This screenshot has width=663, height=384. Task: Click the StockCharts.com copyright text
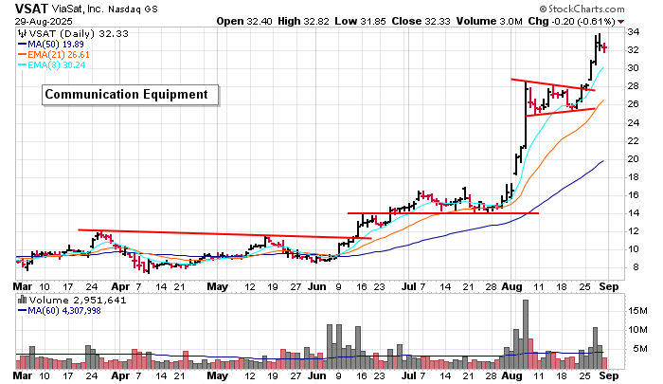[x=582, y=9]
